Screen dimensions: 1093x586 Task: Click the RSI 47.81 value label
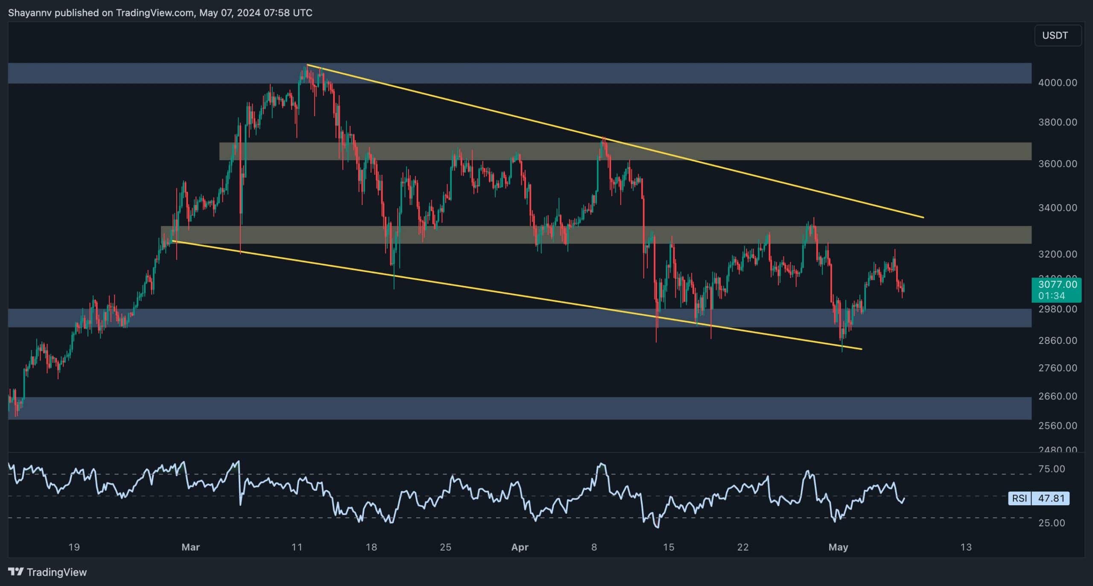pyautogui.click(x=1050, y=498)
